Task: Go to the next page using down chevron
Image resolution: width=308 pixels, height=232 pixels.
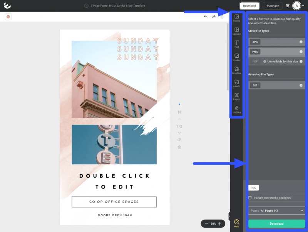Action: click(179, 133)
